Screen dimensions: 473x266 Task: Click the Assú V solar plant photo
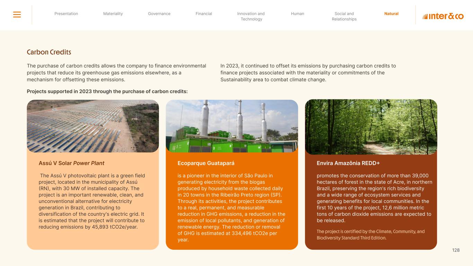[x=93, y=126]
